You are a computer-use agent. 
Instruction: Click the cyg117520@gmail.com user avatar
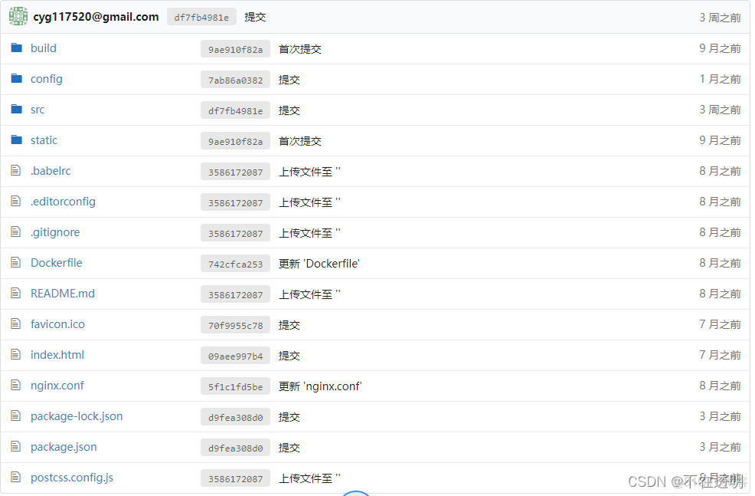pos(18,16)
